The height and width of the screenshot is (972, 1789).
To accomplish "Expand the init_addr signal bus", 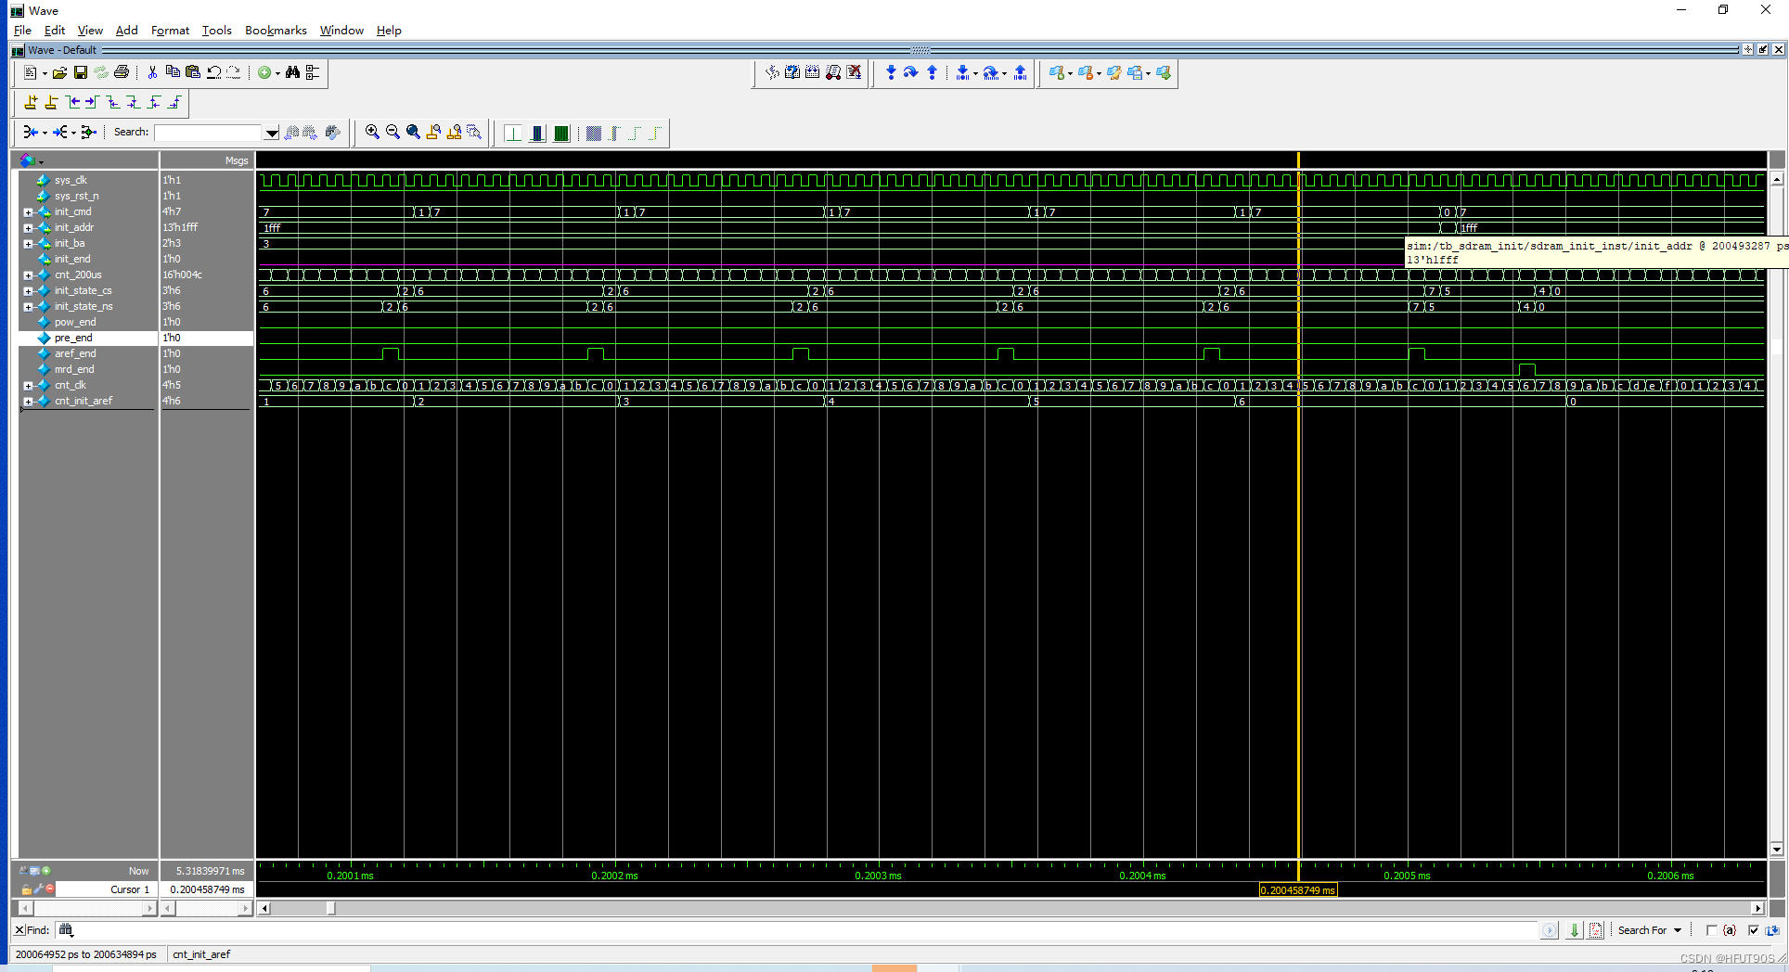I will pos(28,228).
